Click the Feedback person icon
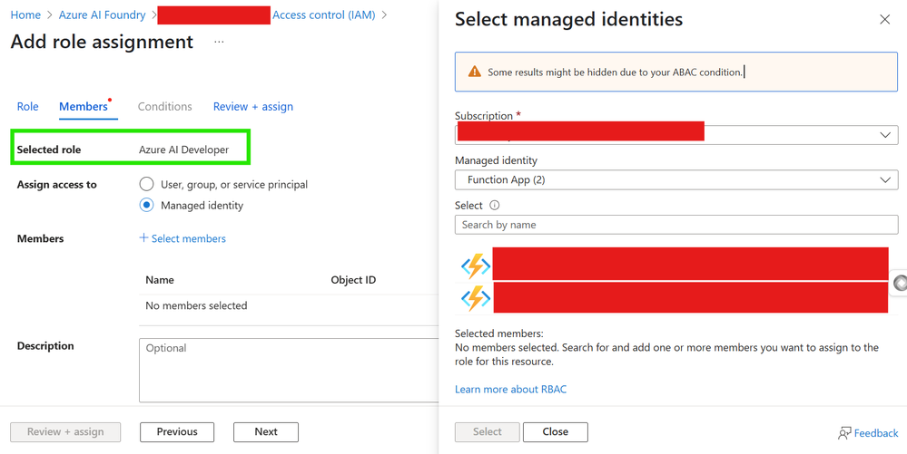 coord(844,433)
